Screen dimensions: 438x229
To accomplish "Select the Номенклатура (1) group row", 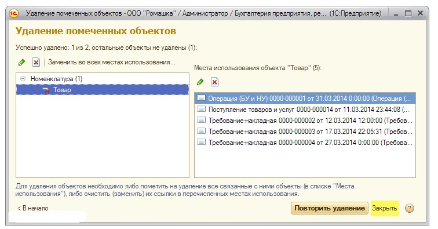I will pos(103,79).
